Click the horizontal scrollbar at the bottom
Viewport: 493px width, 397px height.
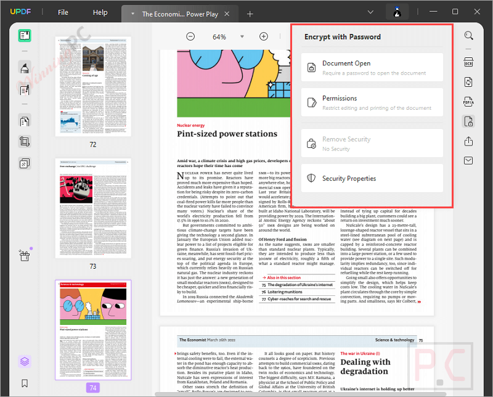(301, 394)
